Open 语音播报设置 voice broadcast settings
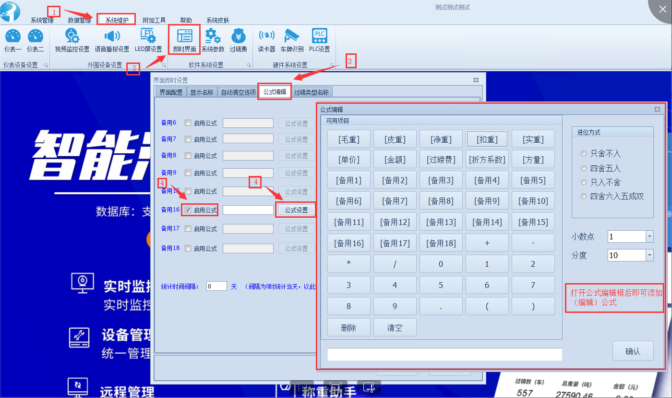 pos(112,40)
